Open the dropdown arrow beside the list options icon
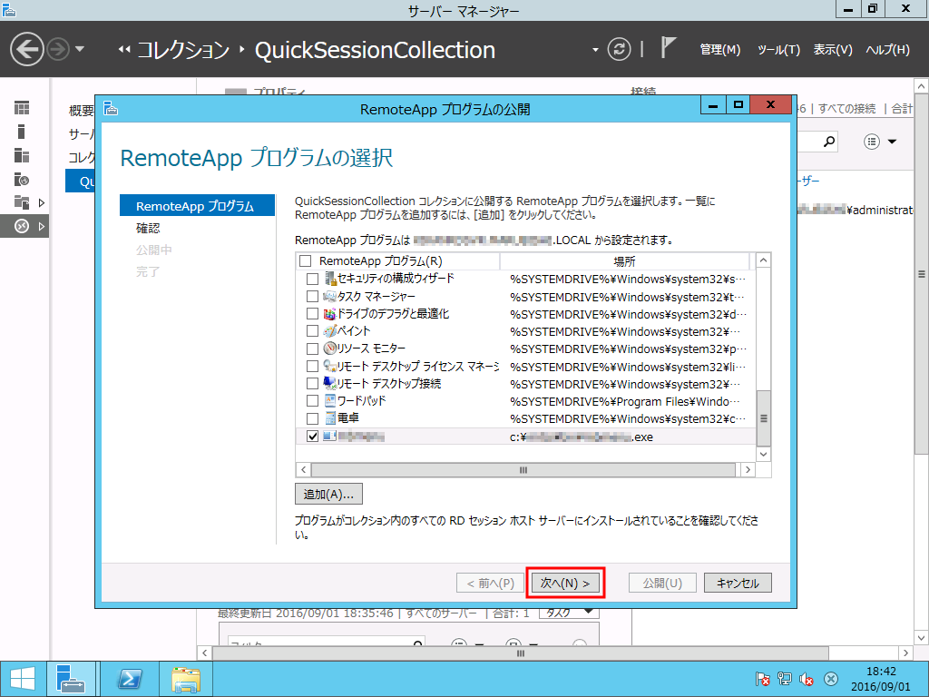 tap(893, 142)
